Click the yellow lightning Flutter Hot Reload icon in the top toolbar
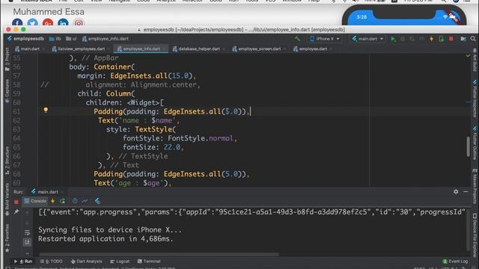Viewport: 479px width, 269px height. click(x=431, y=39)
